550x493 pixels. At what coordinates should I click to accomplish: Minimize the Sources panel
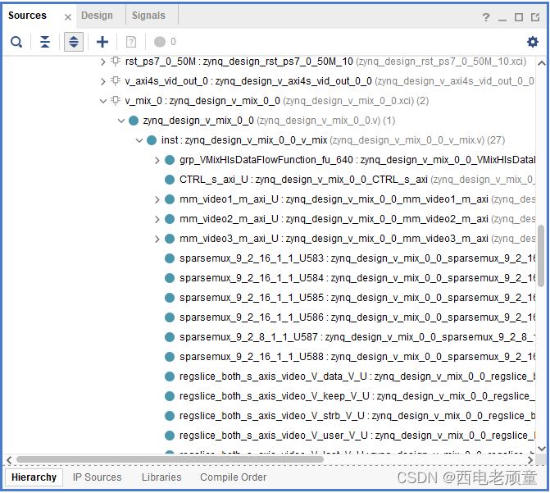502,18
